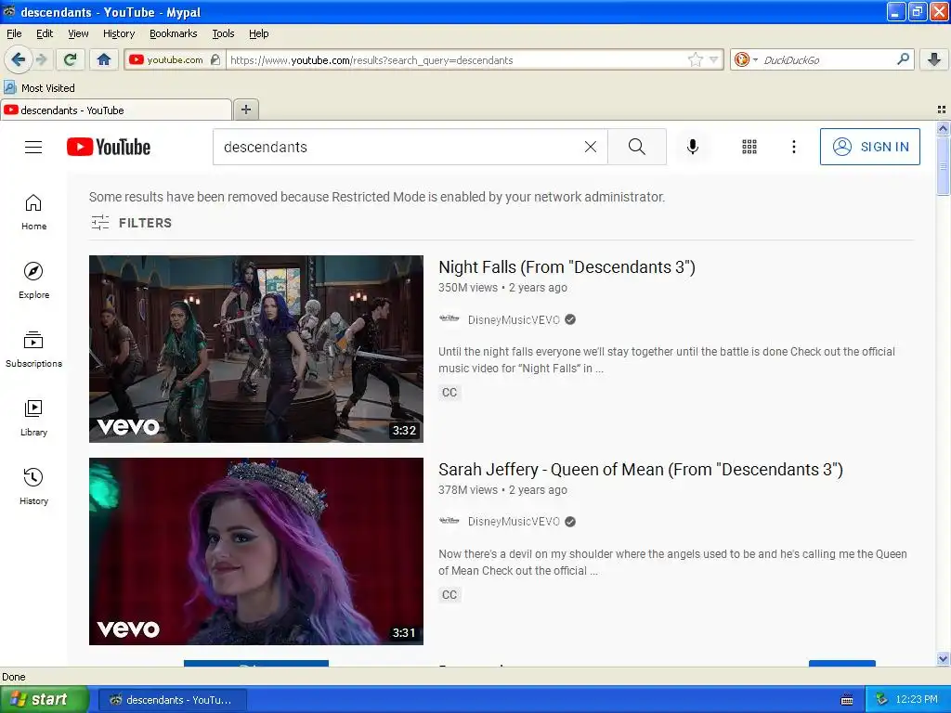Screen dimensions: 951x713
Task: Open the File menu
Action: coord(14,33)
